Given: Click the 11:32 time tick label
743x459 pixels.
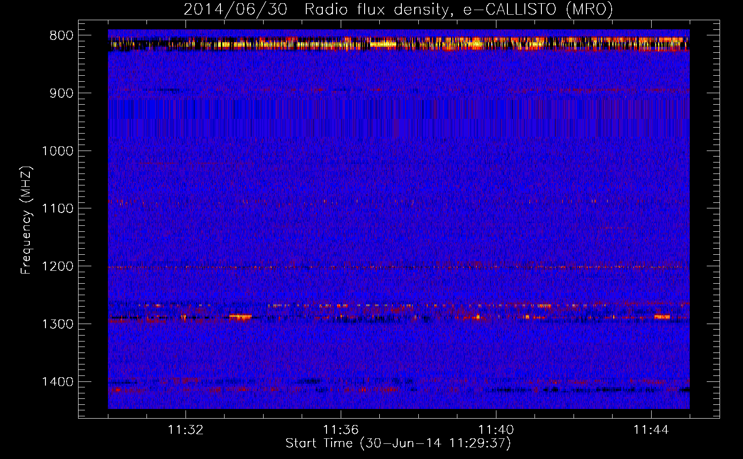Looking at the screenshot, I should (186, 430).
